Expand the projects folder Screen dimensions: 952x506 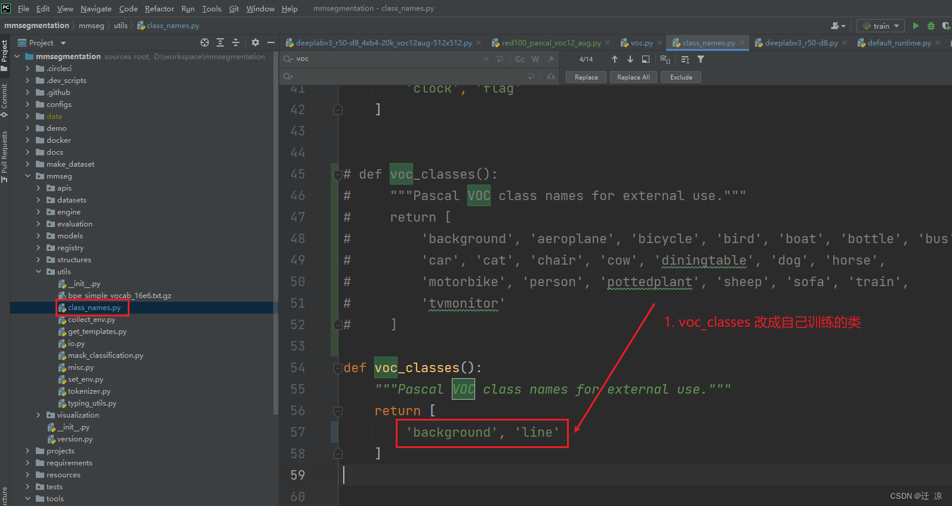27,451
